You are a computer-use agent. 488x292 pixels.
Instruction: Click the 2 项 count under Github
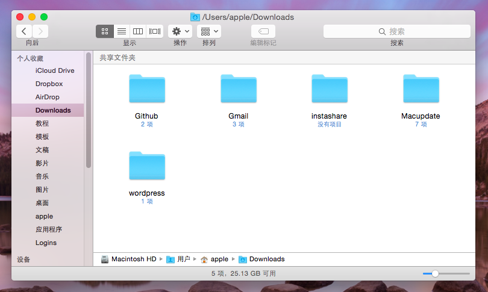tap(147, 125)
